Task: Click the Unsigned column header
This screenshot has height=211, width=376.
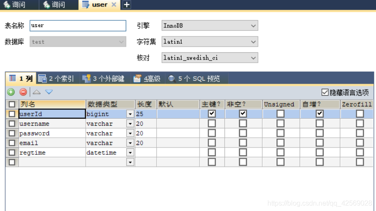Action: tap(281, 104)
